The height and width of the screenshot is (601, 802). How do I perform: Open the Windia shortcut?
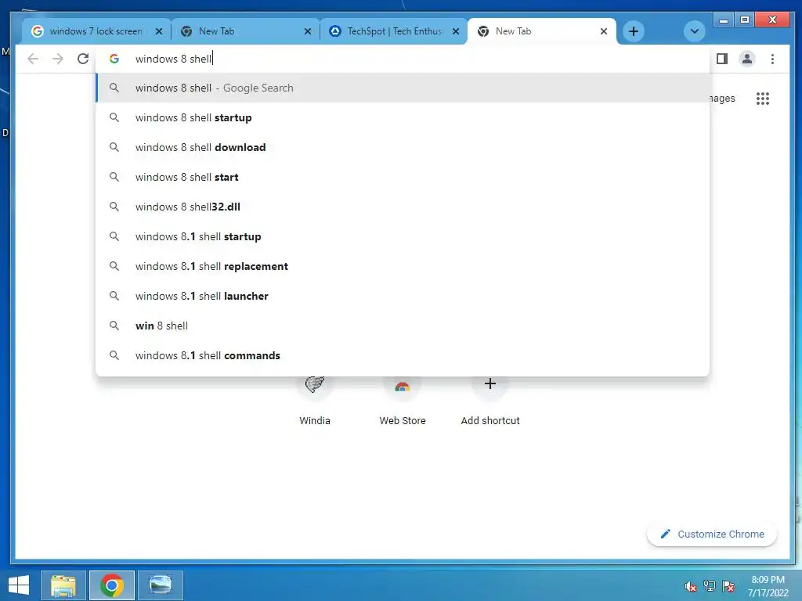[315, 401]
